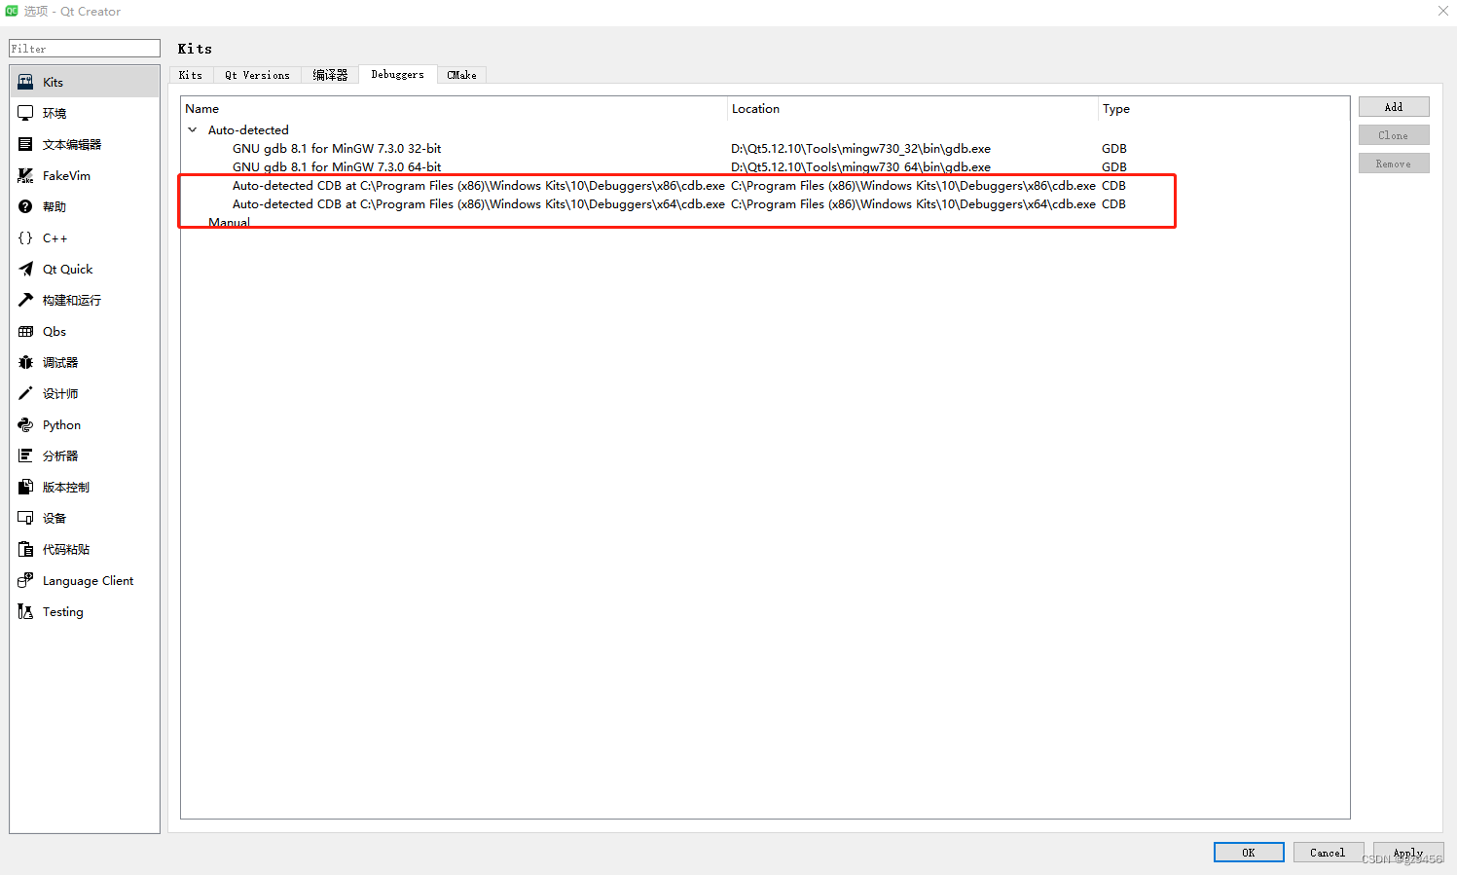Click the Clone button

click(1394, 135)
